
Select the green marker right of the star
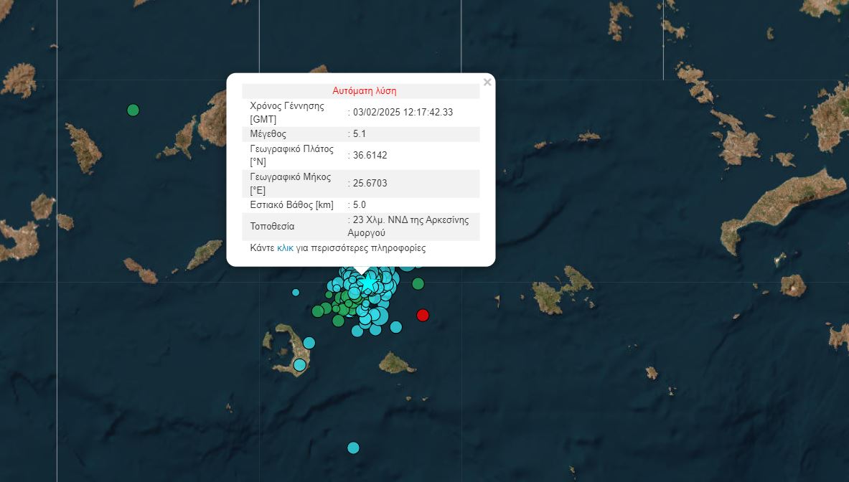[x=418, y=283]
